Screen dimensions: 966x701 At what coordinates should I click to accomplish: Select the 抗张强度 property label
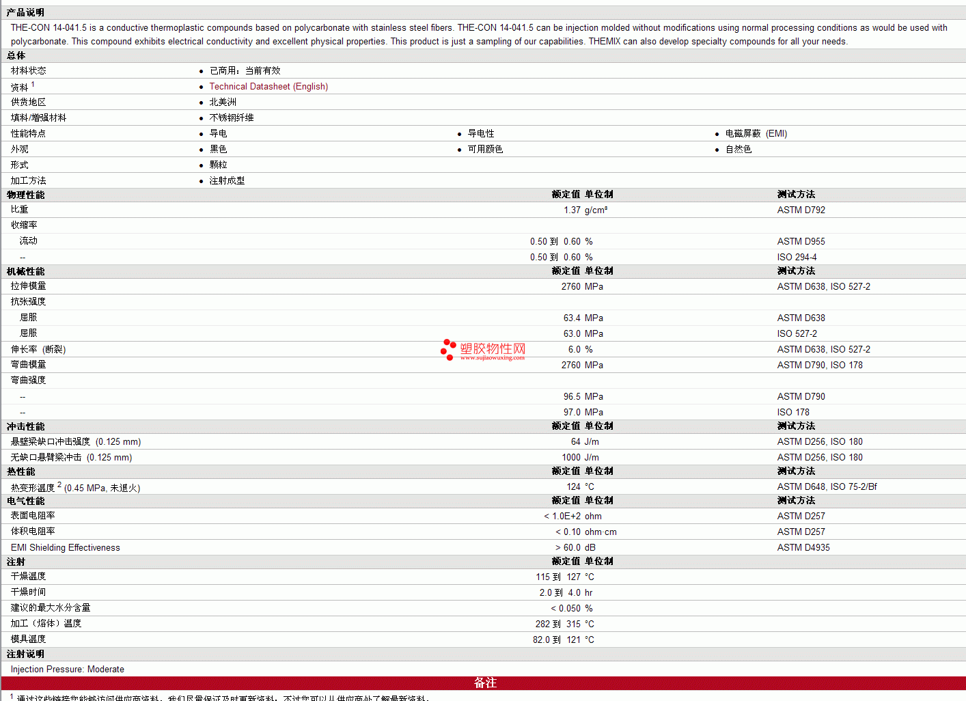point(29,302)
